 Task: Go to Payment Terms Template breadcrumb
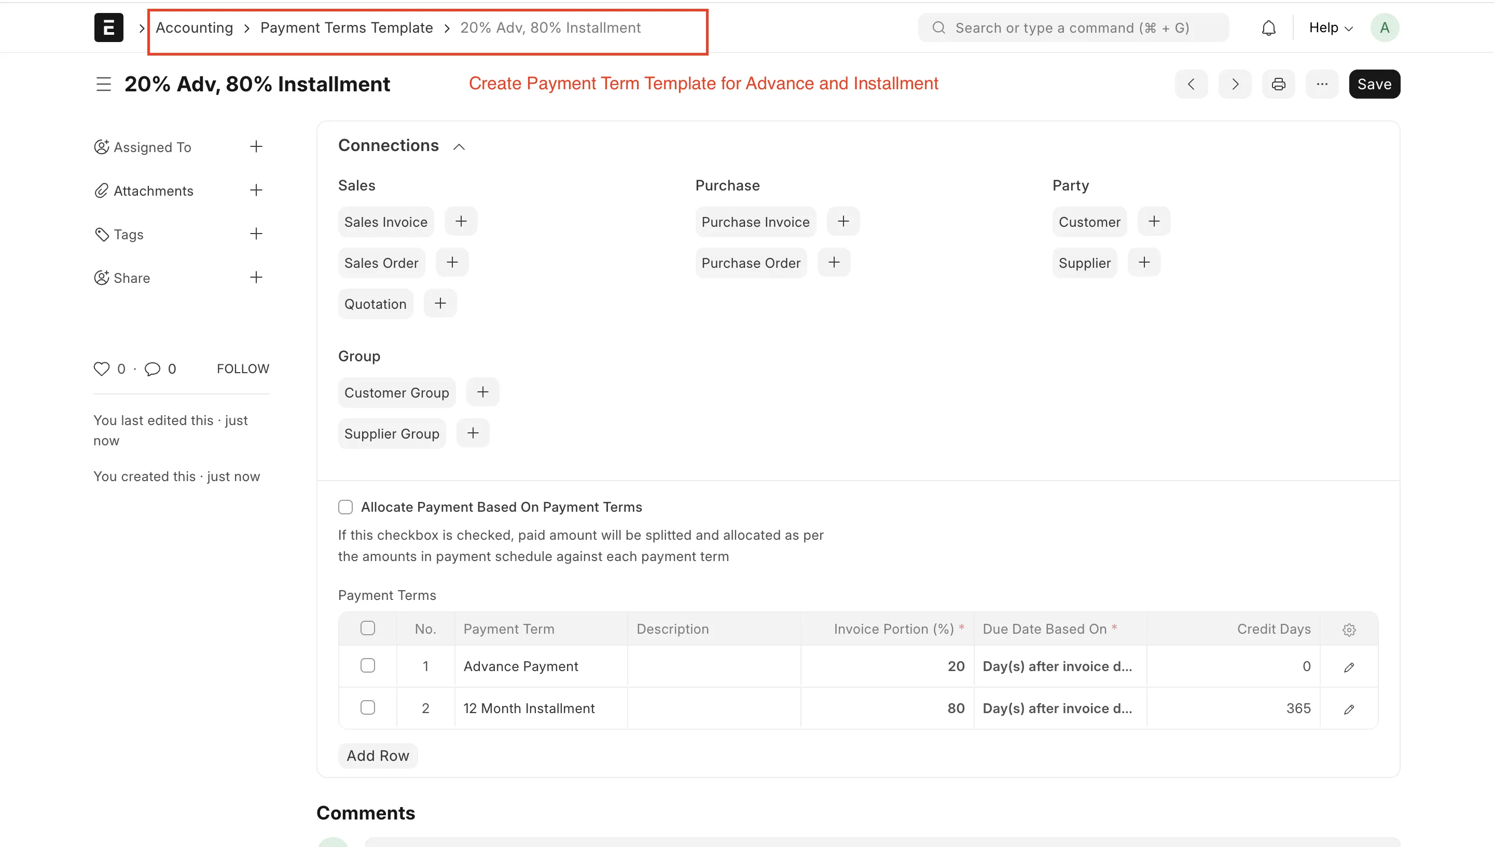[x=347, y=28]
